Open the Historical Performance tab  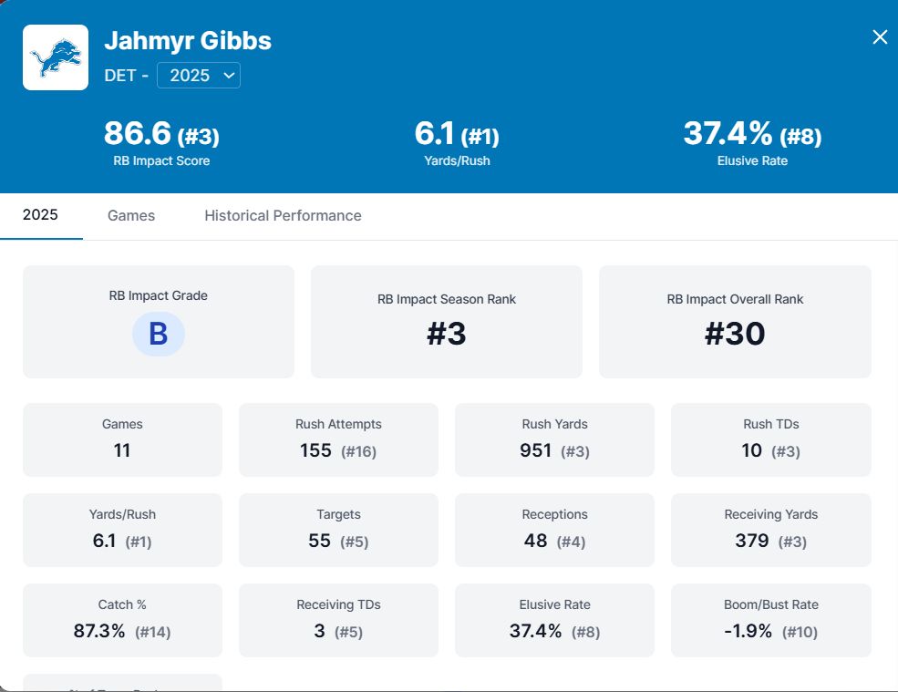[x=283, y=216]
